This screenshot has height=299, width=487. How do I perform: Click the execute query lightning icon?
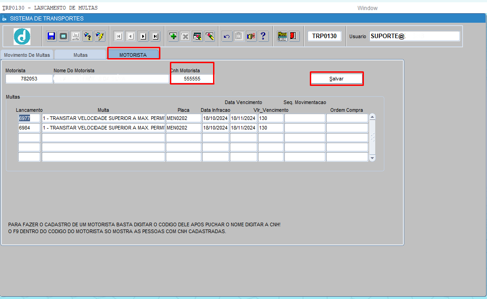pyautogui.click(x=100, y=36)
